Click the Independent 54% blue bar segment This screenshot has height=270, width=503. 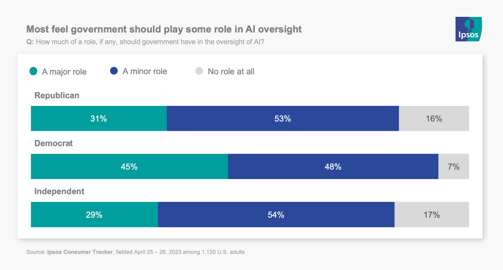(276, 215)
